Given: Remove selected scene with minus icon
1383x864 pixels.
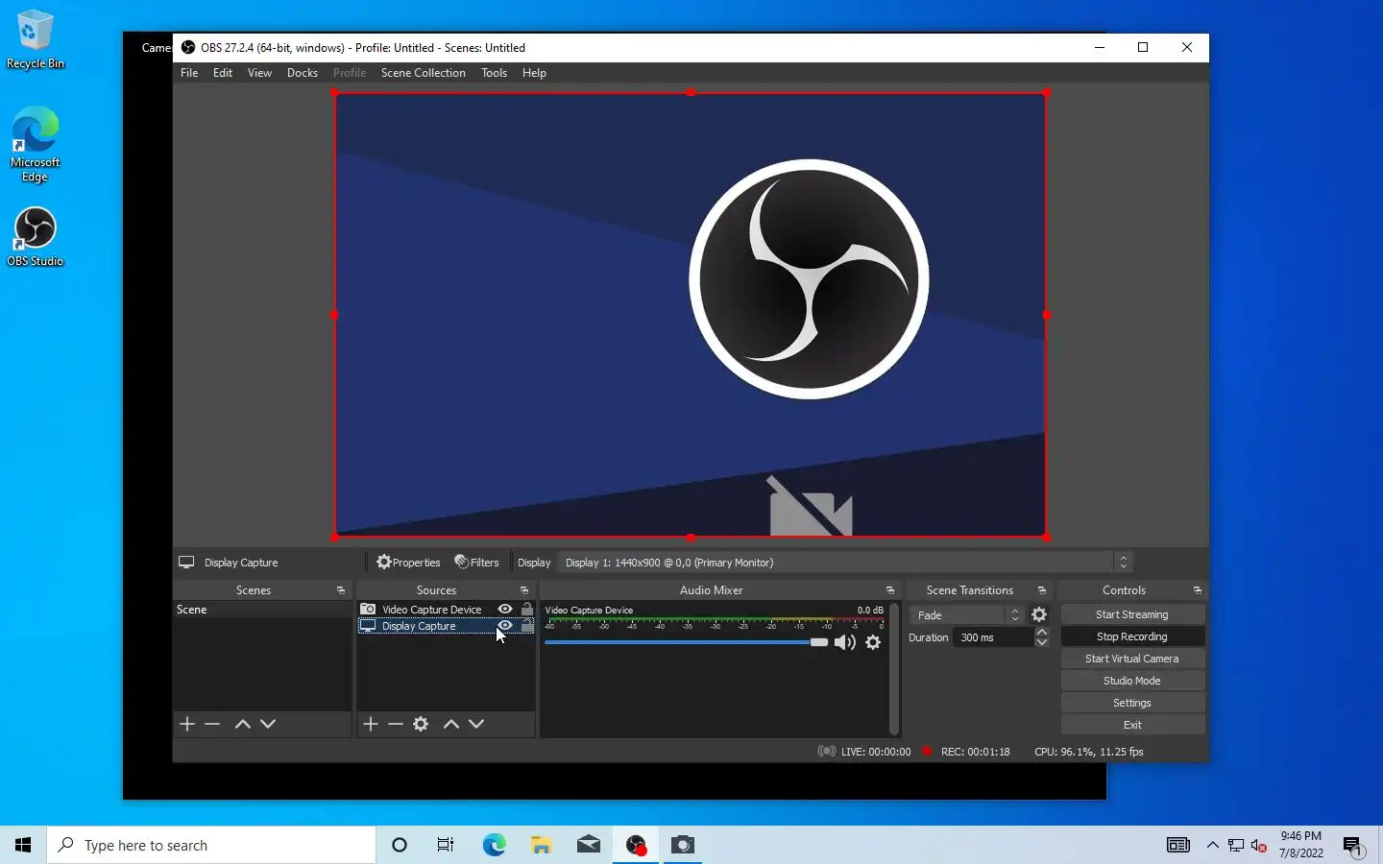Looking at the screenshot, I should tap(212, 724).
